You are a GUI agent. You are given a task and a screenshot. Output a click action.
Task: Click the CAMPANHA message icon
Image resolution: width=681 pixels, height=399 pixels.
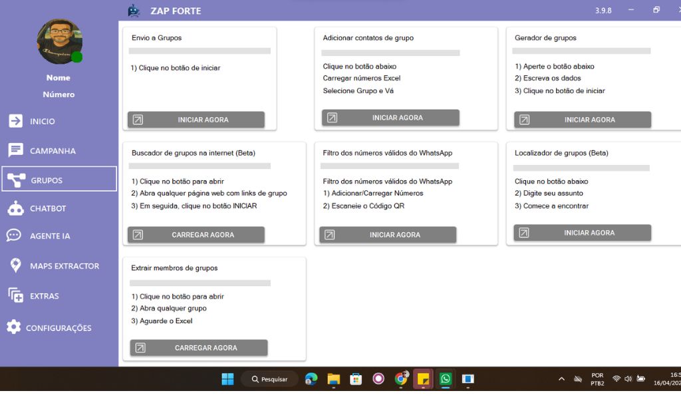pos(15,150)
